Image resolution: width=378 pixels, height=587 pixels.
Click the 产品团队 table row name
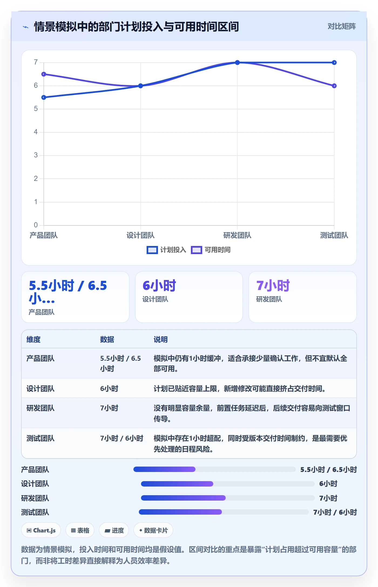click(40, 358)
